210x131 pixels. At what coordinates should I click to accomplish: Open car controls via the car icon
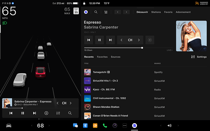click(9, 125)
